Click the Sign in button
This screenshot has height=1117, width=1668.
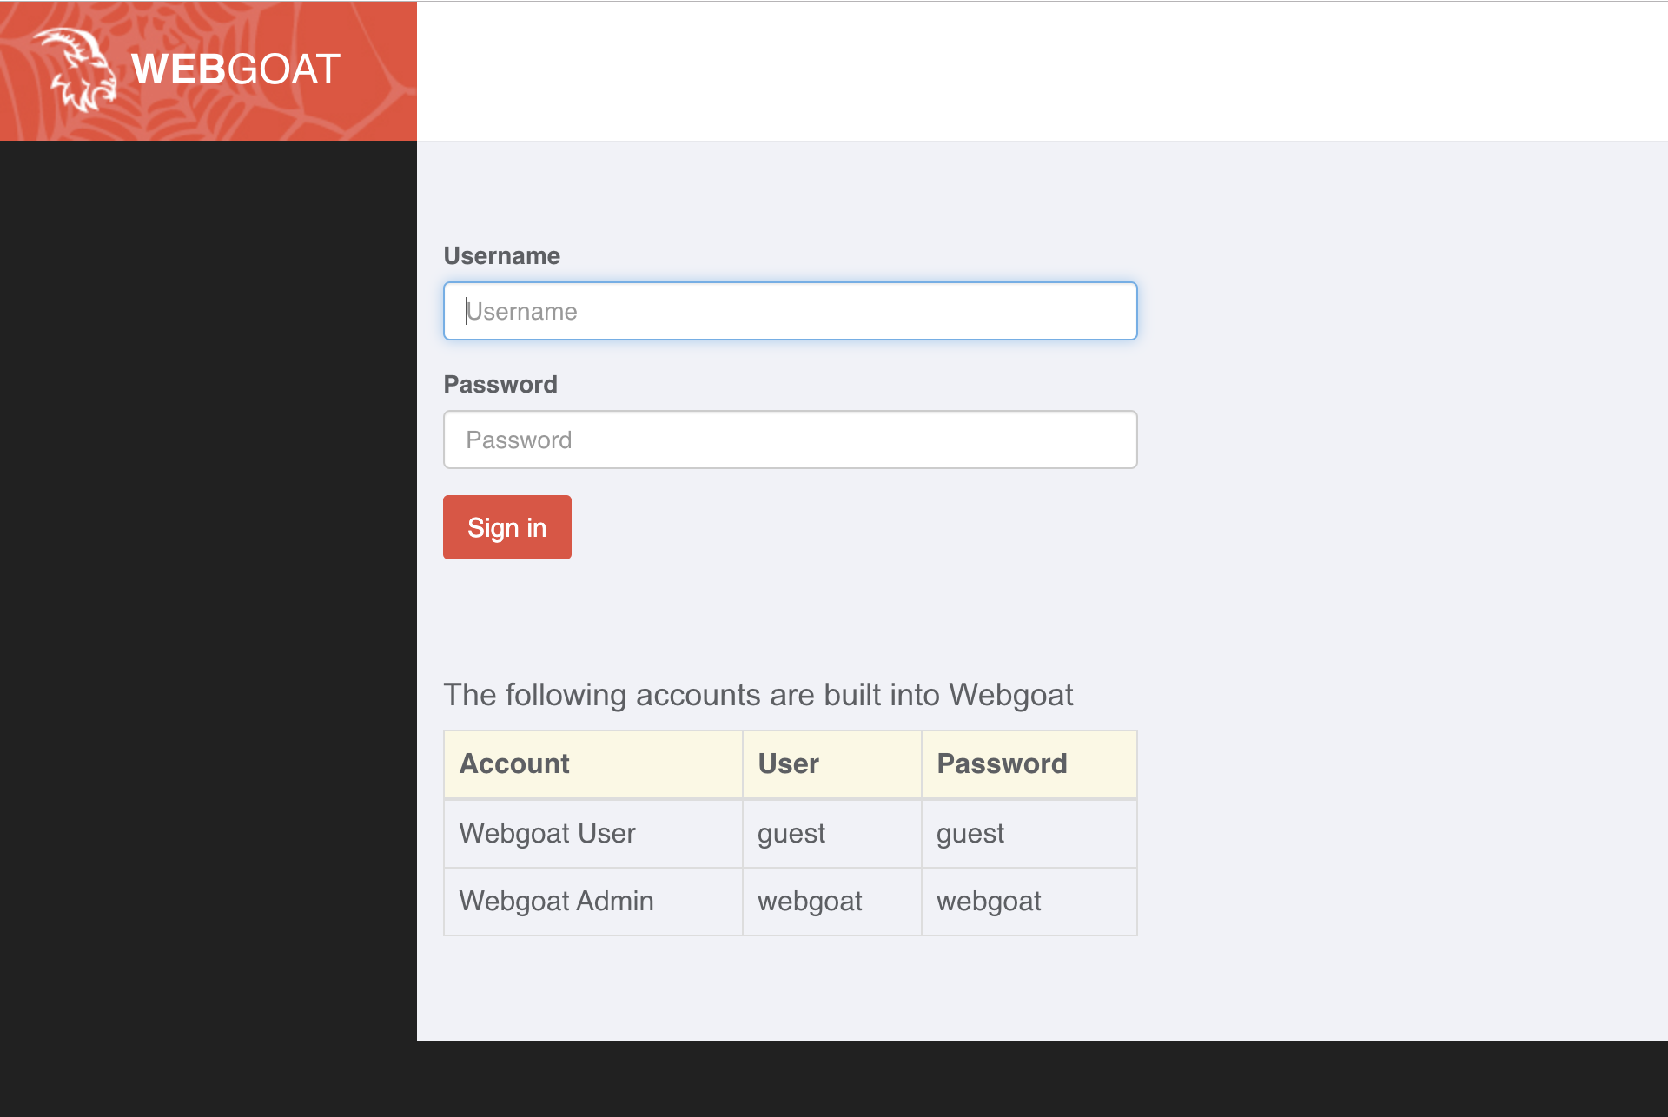point(507,527)
